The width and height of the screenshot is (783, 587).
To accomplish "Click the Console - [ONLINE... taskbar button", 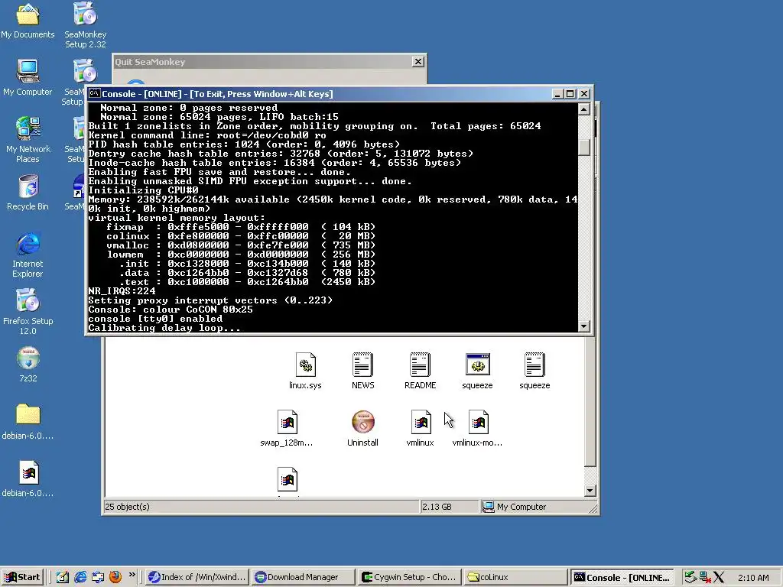I will [622, 577].
